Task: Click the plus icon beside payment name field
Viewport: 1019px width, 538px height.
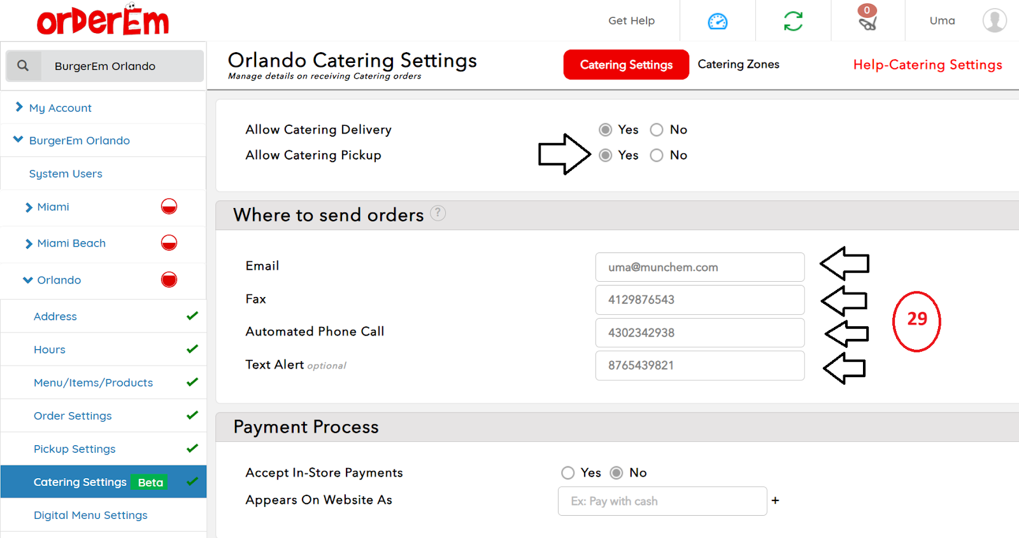Action: pyautogui.click(x=775, y=500)
